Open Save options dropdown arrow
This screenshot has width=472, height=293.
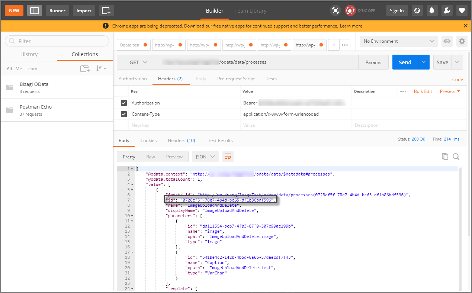[x=457, y=62]
